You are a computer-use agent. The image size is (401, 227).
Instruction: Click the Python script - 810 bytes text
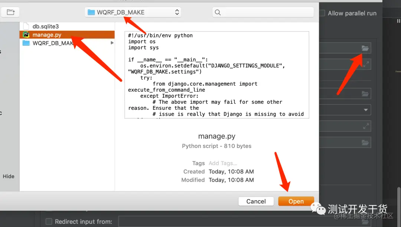coord(216,146)
